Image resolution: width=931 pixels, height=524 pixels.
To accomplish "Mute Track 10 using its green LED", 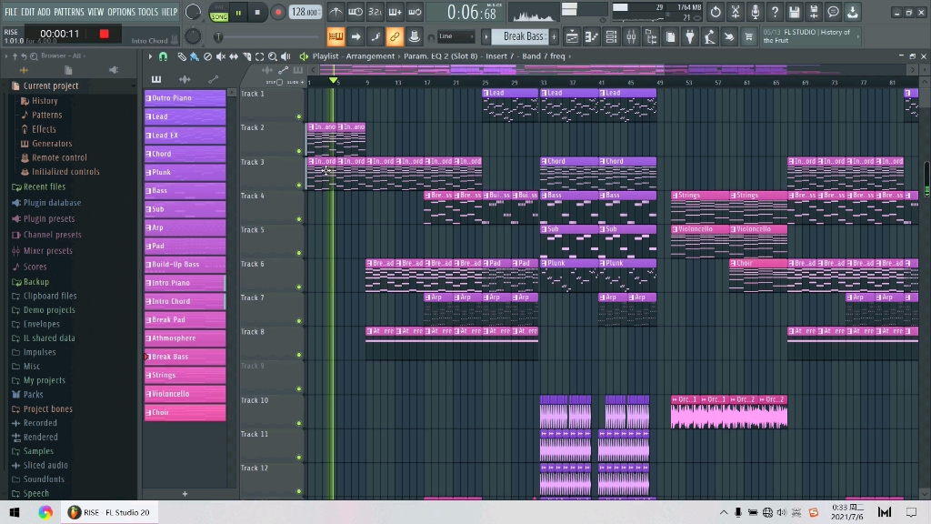I will (x=298, y=424).
